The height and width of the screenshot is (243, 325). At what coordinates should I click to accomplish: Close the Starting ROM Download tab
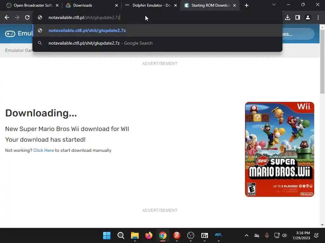pos(235,5)
